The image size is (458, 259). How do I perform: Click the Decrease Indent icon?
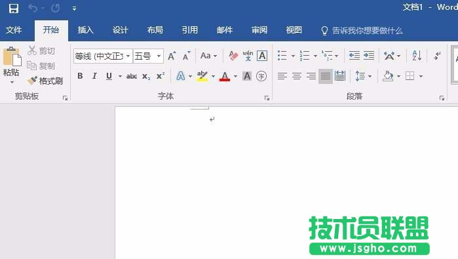point(354,56)
